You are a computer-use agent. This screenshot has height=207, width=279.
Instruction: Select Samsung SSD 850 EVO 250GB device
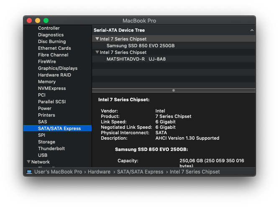tap(141, 46)
